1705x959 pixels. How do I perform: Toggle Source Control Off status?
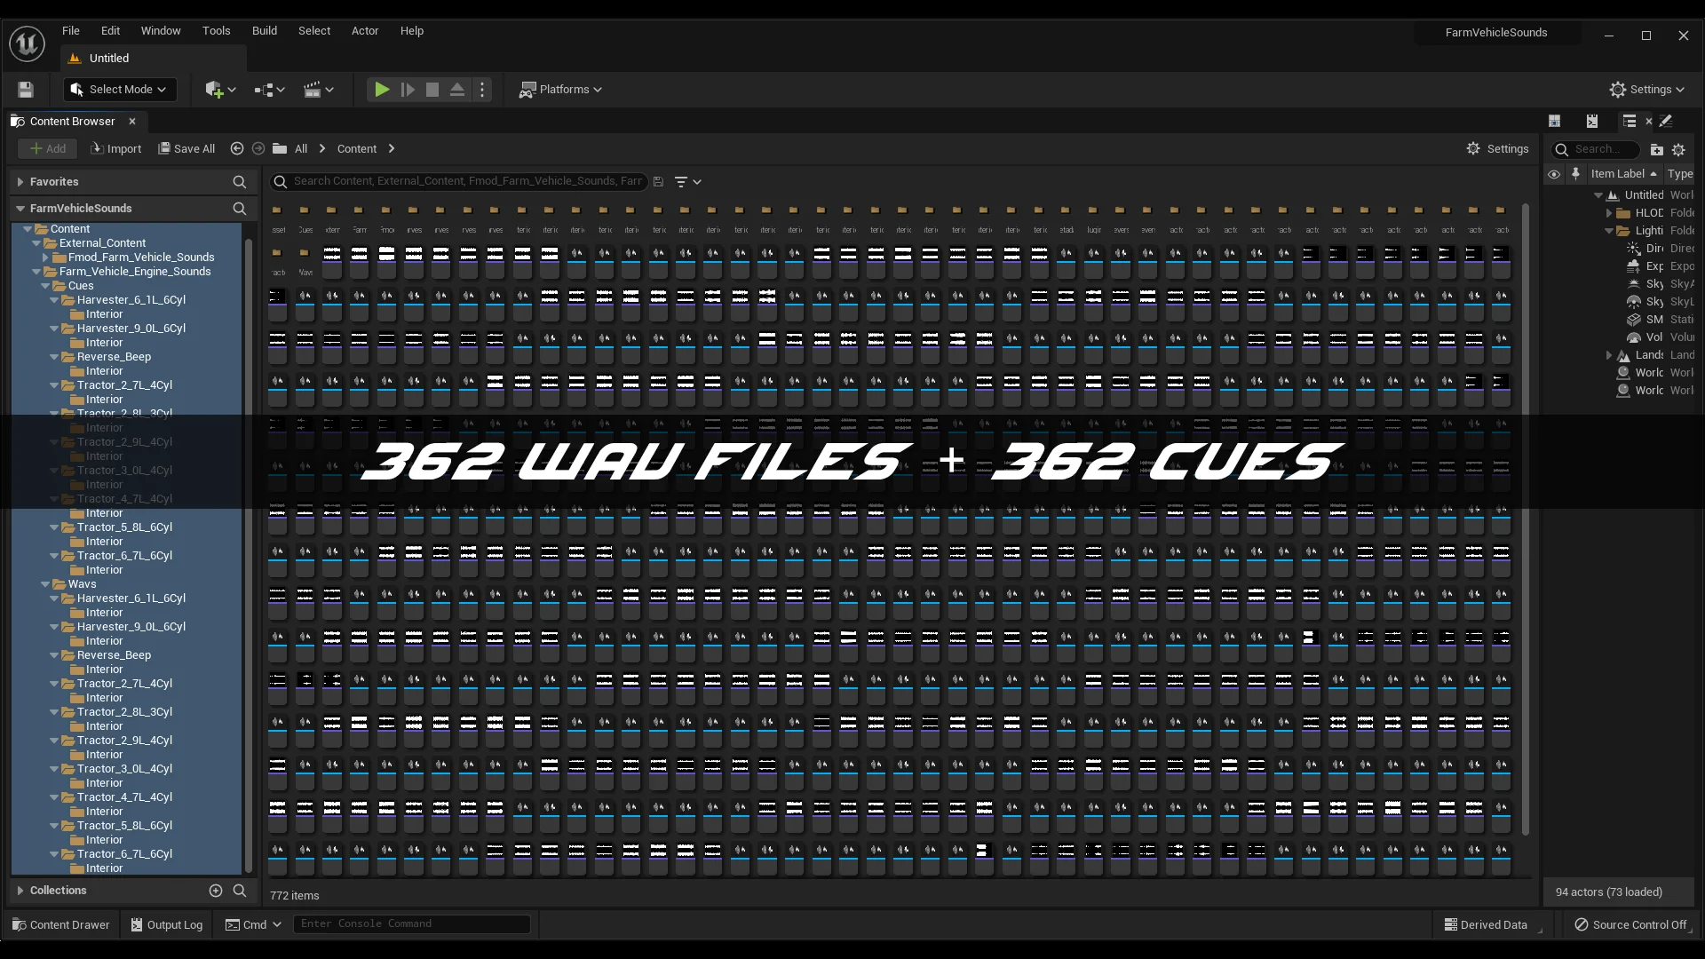tap(1630, 925)
